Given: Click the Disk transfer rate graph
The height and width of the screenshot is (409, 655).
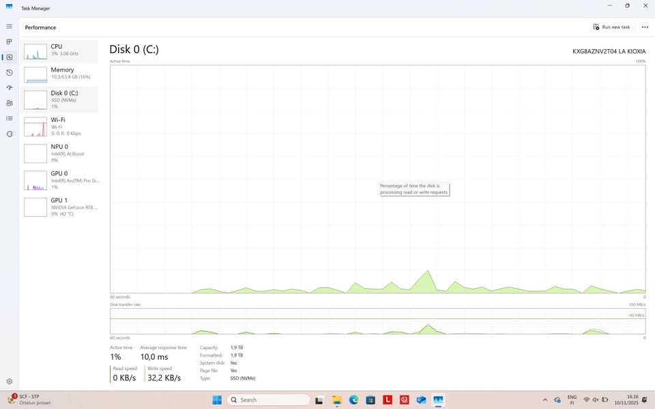Looking at the screenshot, I should pyautogui.click(x=377, y=321).
